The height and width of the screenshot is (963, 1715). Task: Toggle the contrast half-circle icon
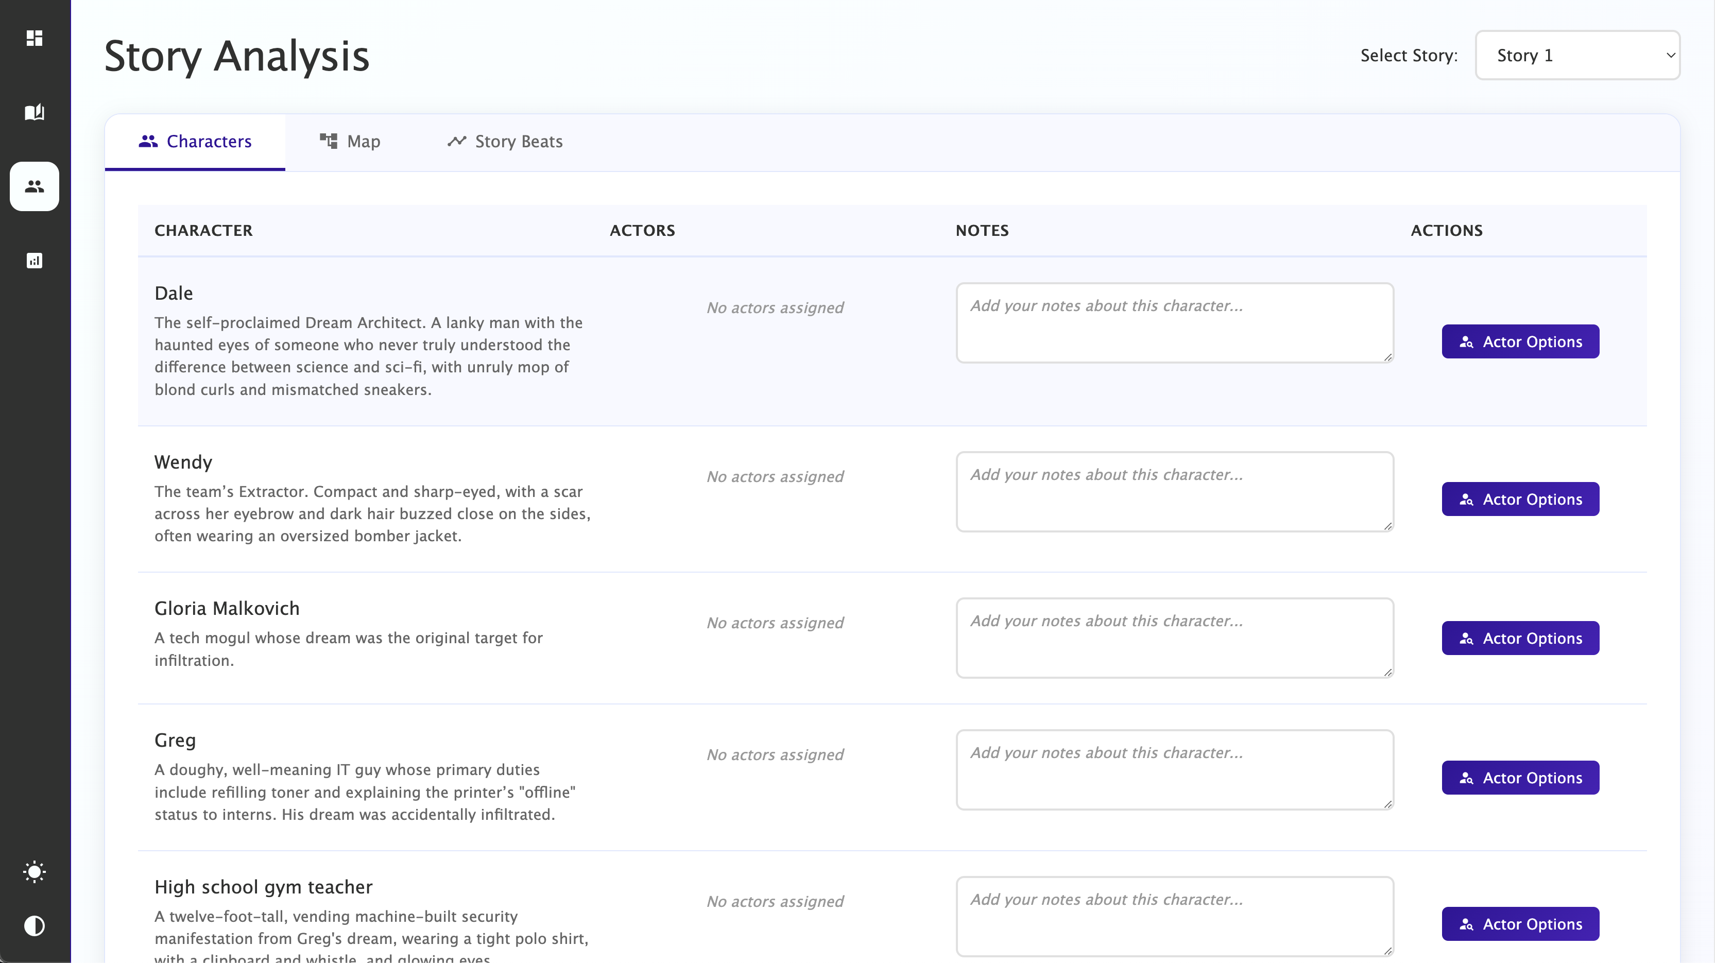[x=35, y=926]
